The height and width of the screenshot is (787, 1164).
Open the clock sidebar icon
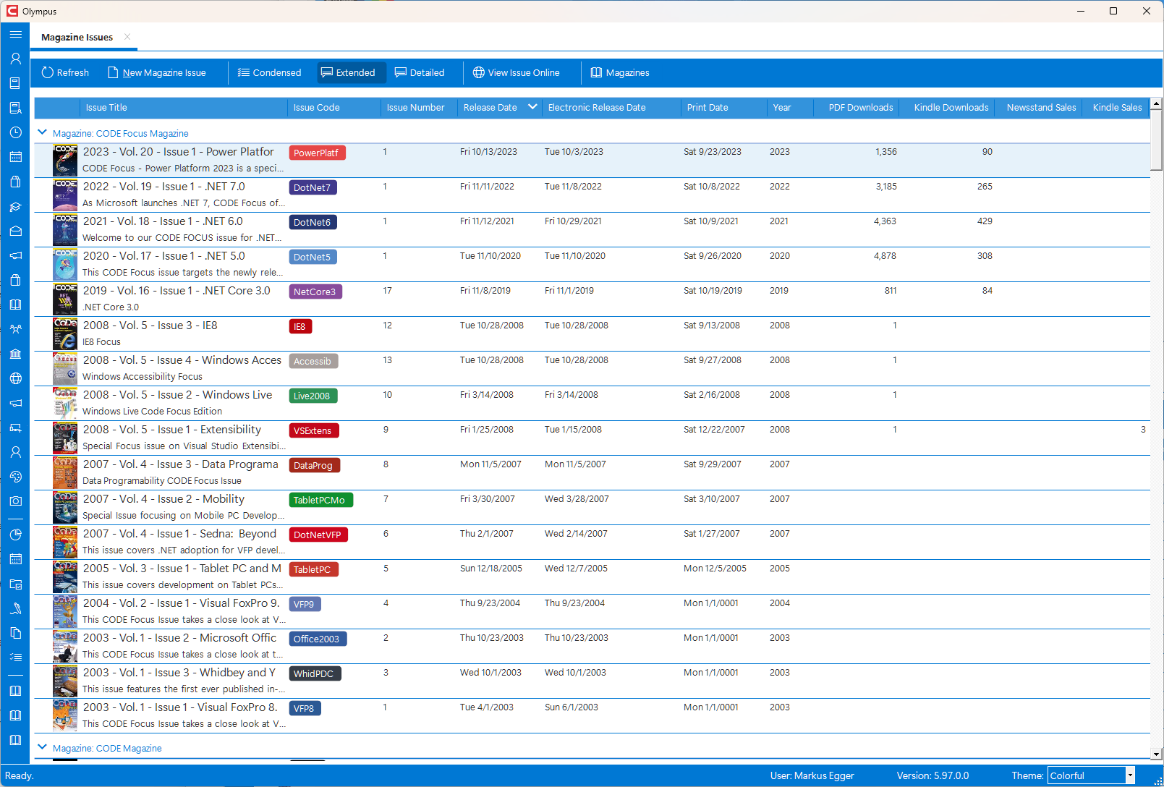click(15, 132)
